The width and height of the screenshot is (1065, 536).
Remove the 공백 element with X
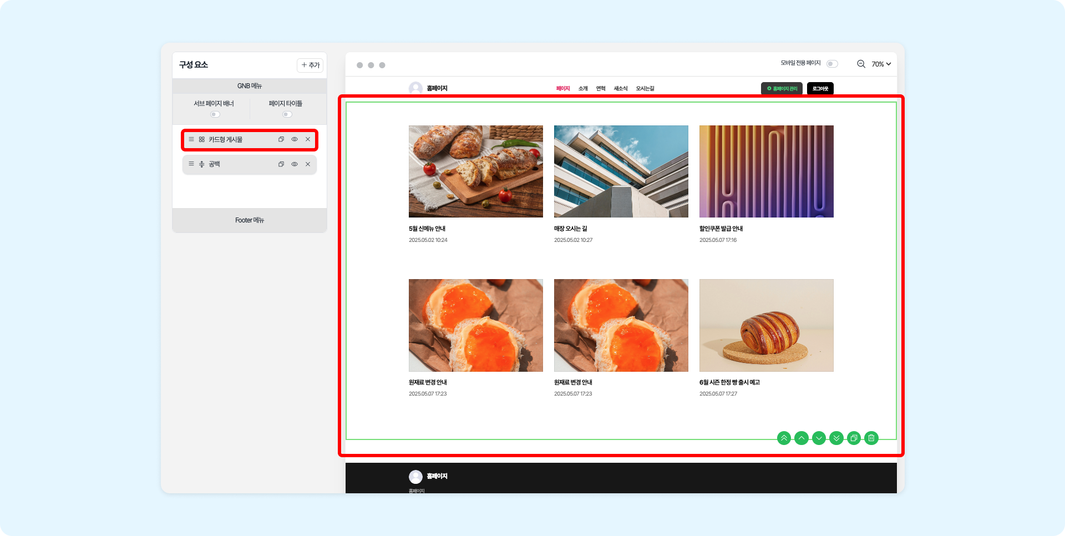[308, 164]
